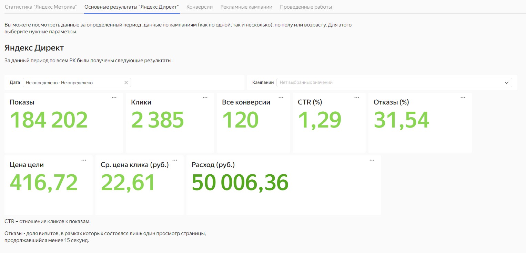Select the Основные результаты "Яндекс Директ" tab

(x=132, y=7)
